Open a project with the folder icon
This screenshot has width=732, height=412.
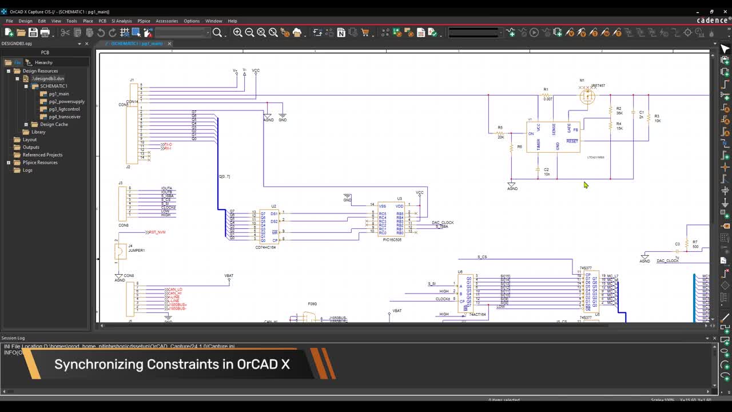tap(21, 33)
